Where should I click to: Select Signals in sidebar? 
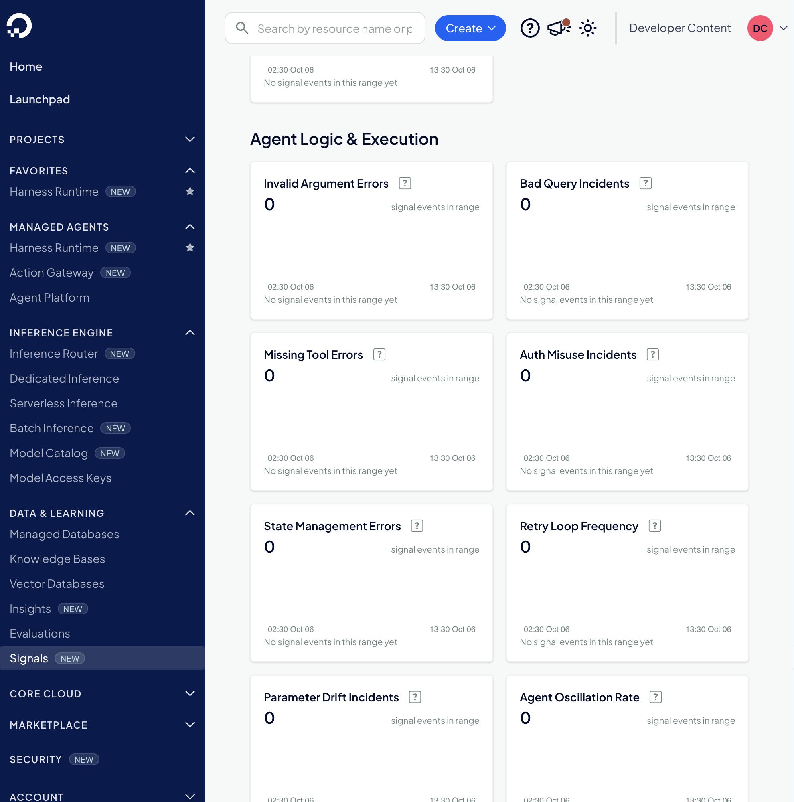tap(102, 658)
